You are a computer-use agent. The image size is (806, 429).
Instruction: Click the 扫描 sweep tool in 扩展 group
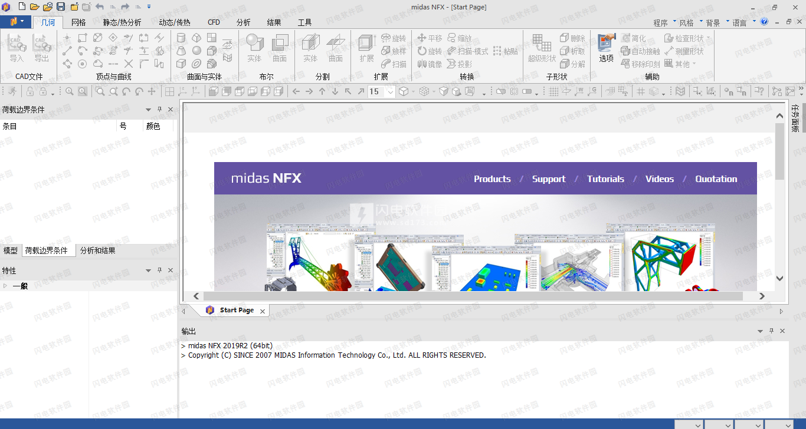coord(394,64)
